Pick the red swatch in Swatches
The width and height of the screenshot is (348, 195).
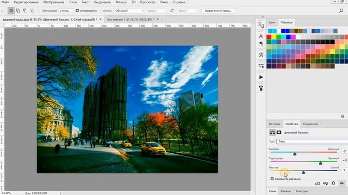pos(269,37)
